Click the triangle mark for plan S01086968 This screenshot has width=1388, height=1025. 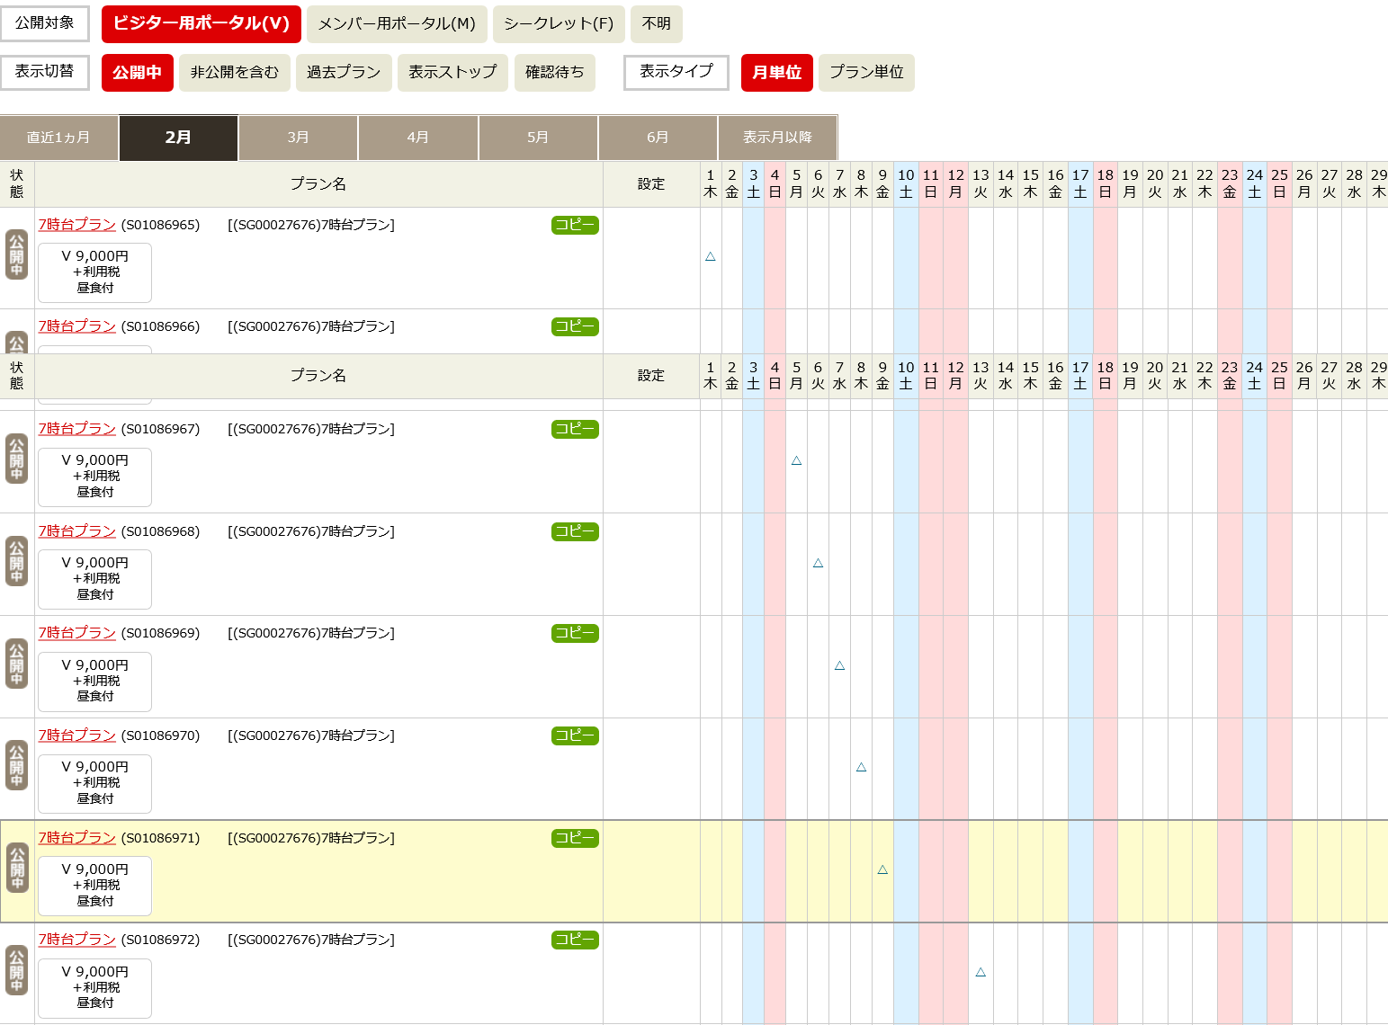click(x=818, y=563)
